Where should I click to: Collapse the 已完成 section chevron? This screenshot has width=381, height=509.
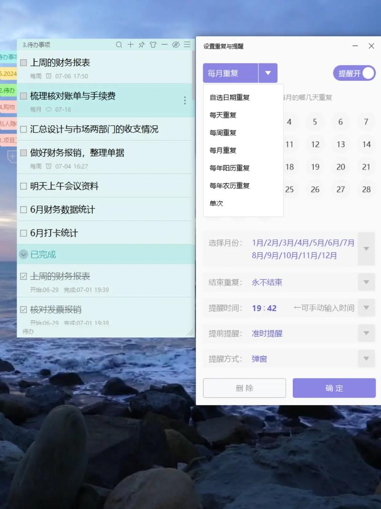click(x=23, y=254)
